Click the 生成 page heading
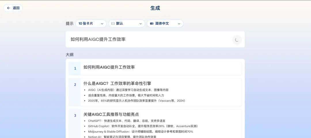Image resolution: width=311 pixels, height=138 pixels. pos(155,8)
